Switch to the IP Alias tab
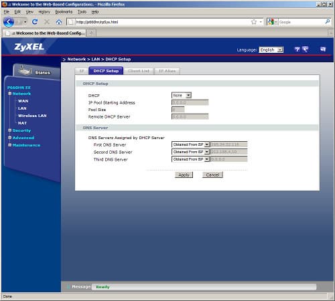Screen dimensions: 335x301 click(x=167, y=71)
